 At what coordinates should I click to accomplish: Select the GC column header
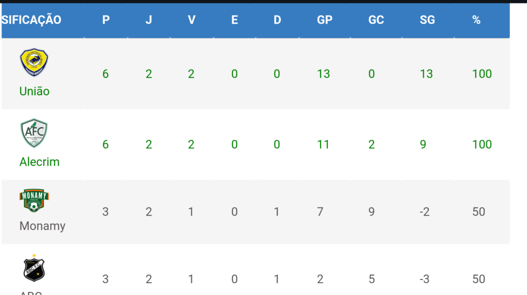[x=376, y=20]
